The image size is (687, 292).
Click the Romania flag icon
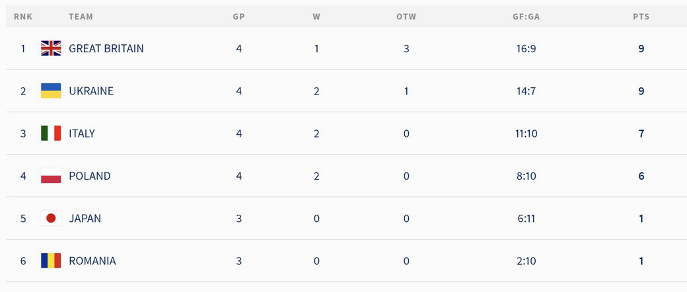click(51, 261)
